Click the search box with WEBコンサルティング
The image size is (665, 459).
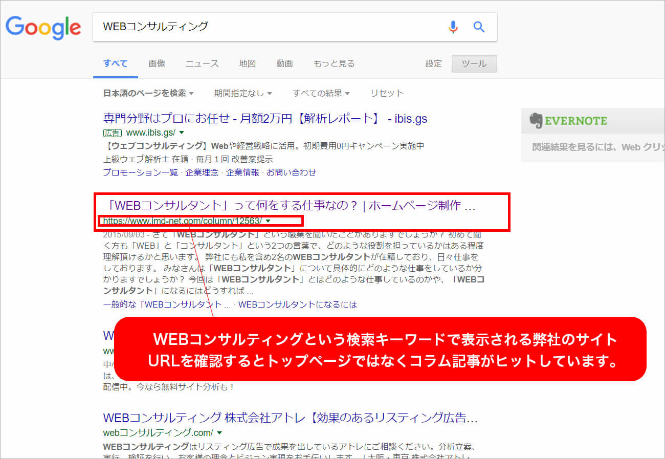click(295, 27)
